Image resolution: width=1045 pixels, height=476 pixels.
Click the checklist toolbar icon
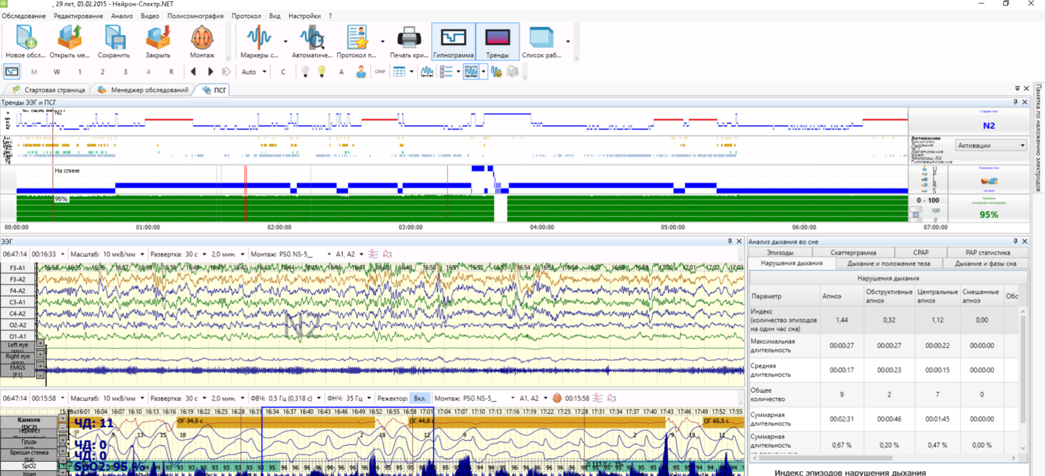(446, 72)
